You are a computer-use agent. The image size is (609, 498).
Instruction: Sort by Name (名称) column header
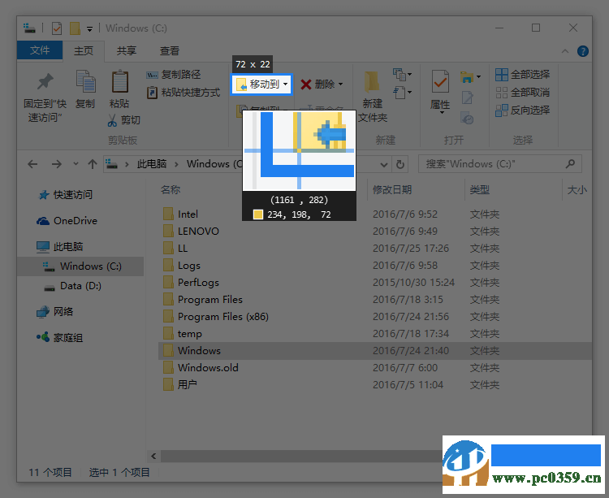[x=171, y=190]
